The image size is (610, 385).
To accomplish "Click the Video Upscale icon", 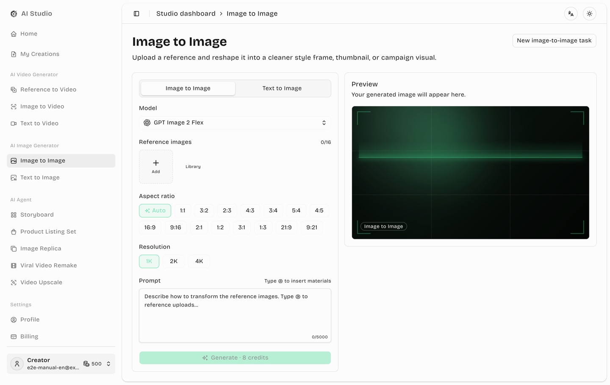I will (14, 283).
